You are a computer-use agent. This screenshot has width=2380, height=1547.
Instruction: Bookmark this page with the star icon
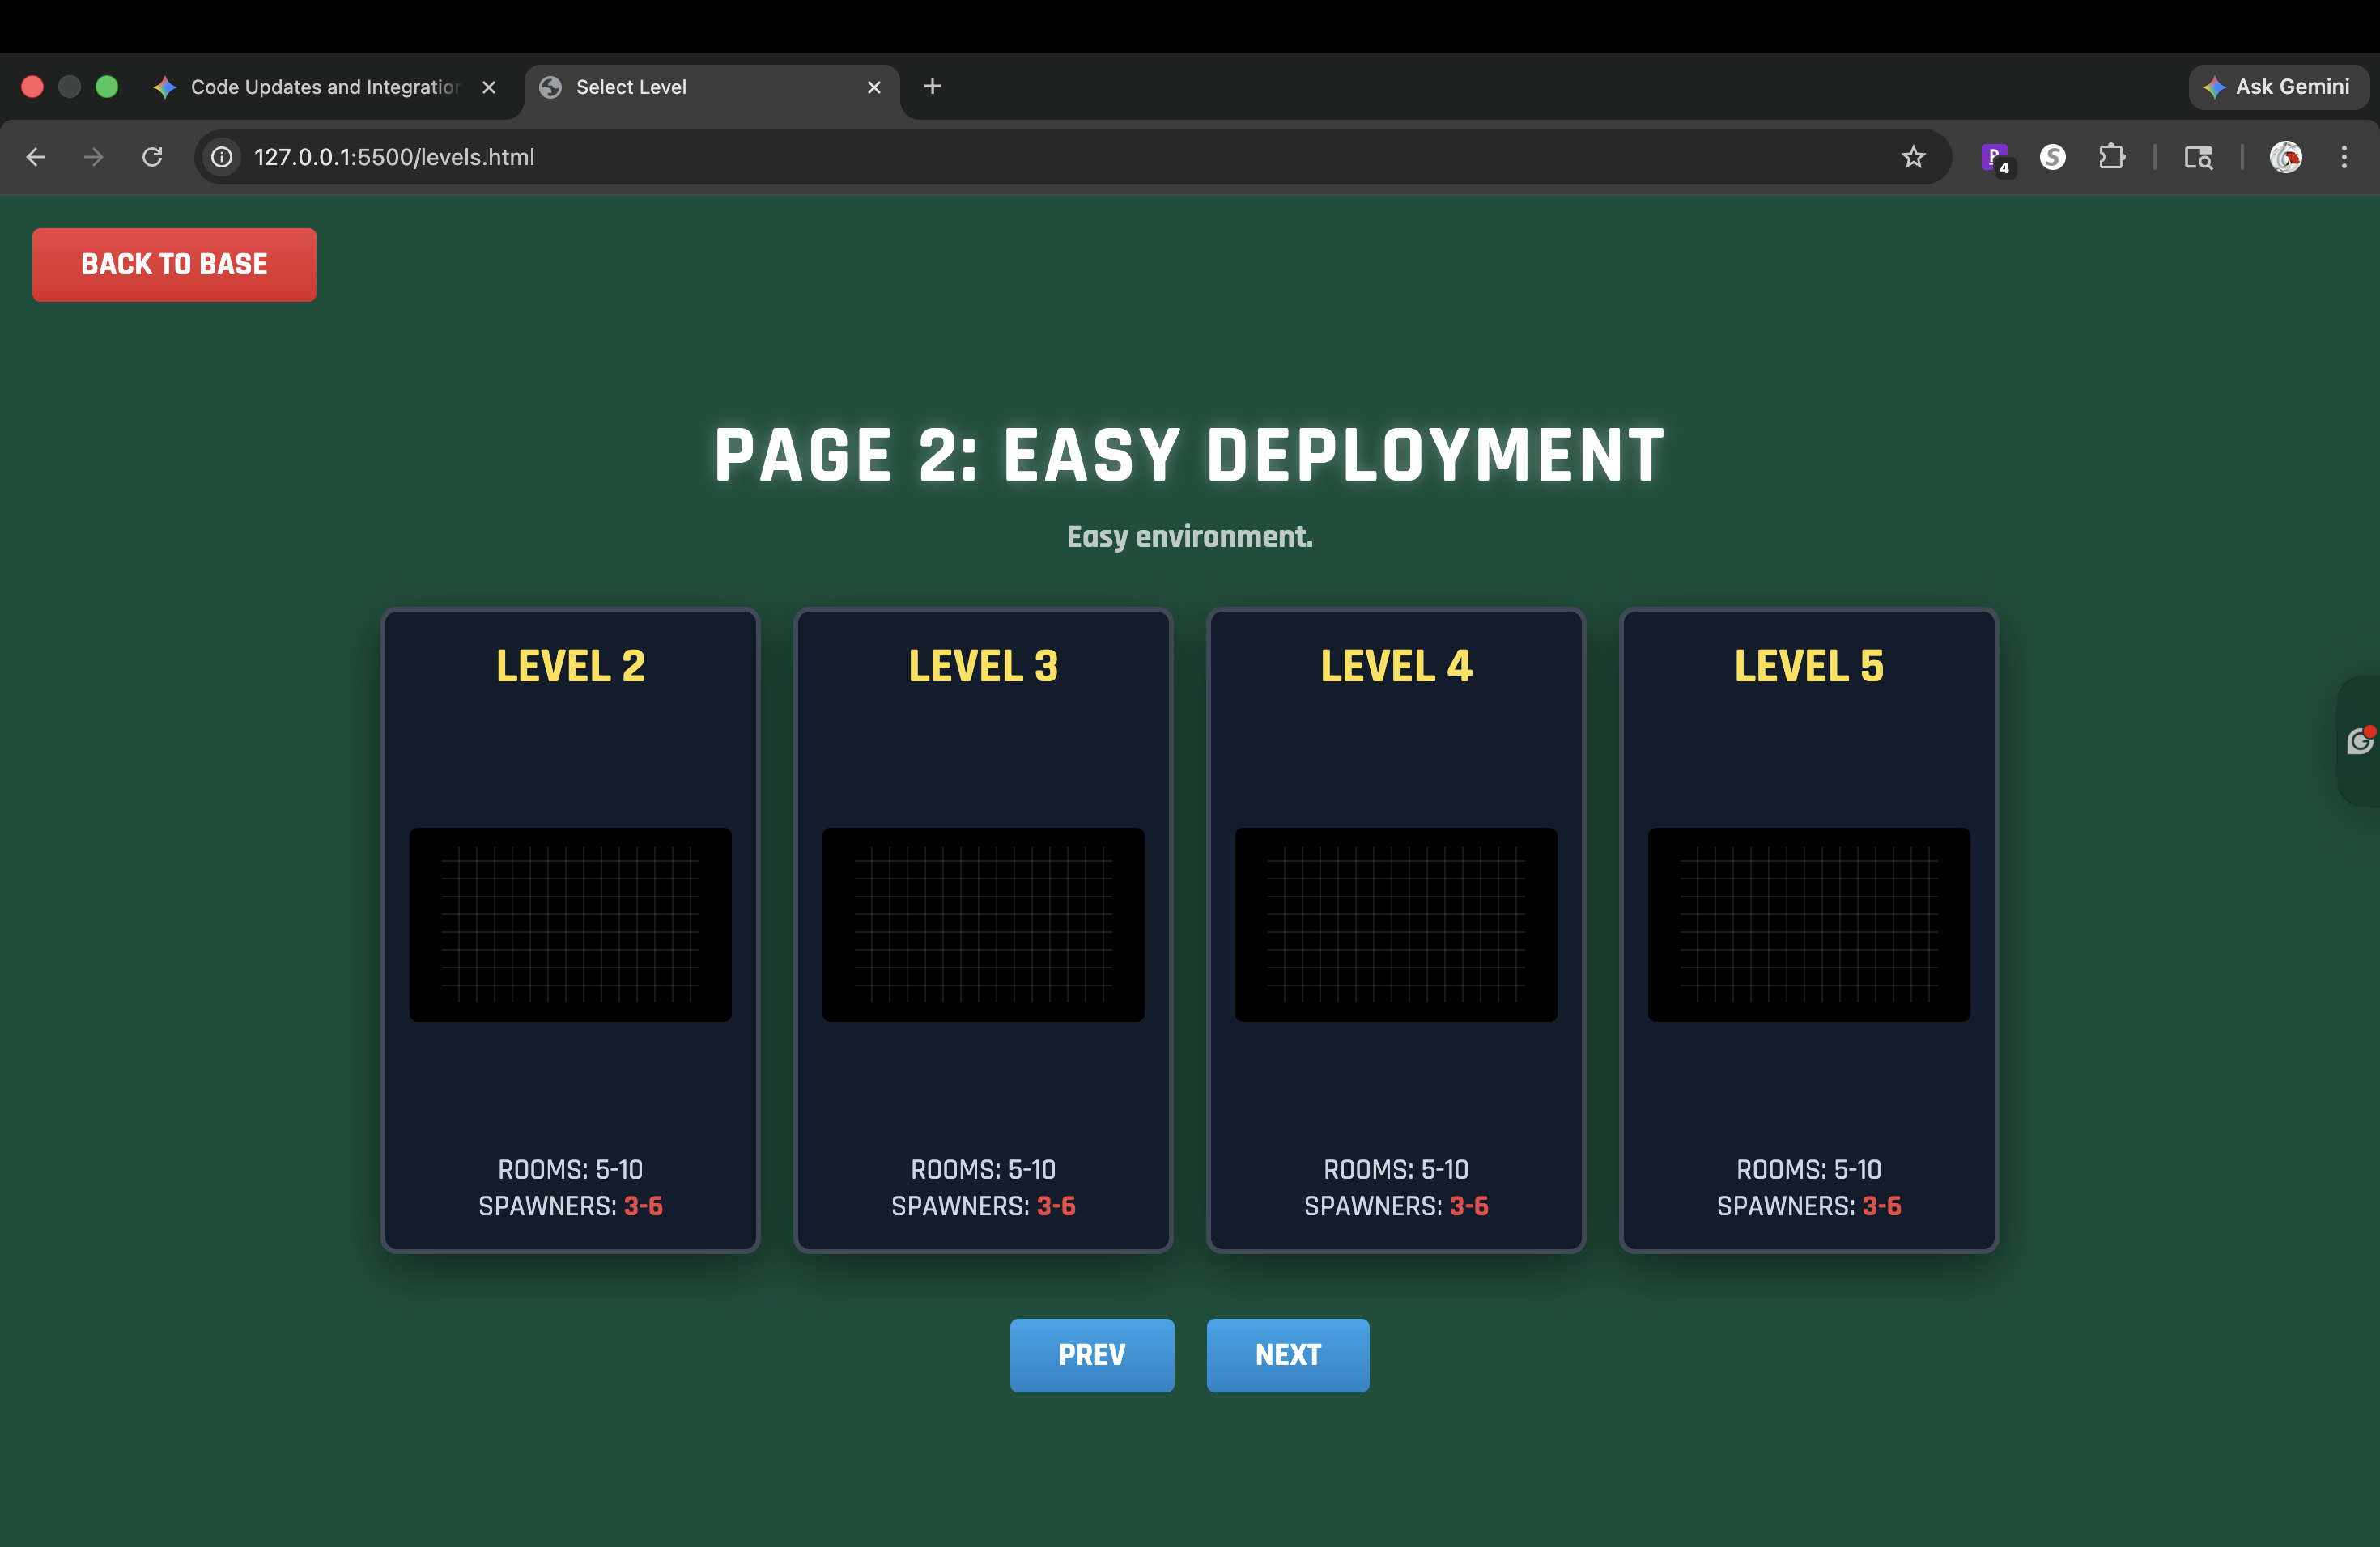[1912, 157]
